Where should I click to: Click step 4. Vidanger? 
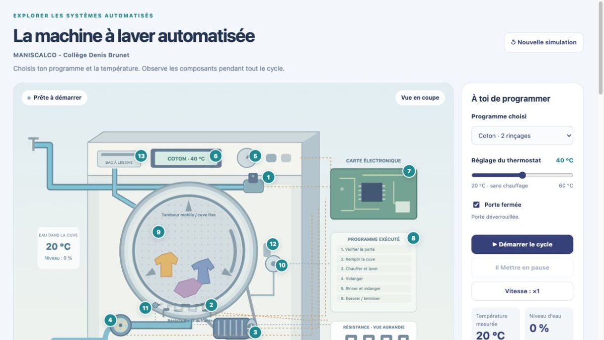pyautogui.click(x=374, y=279)
